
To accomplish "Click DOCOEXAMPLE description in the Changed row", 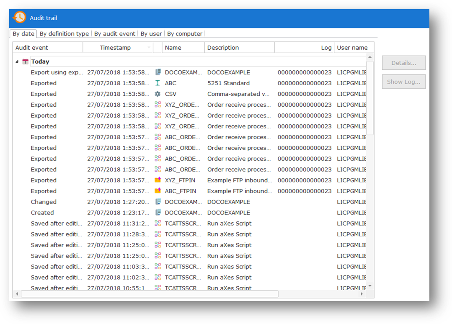I will tap(229, 202).
